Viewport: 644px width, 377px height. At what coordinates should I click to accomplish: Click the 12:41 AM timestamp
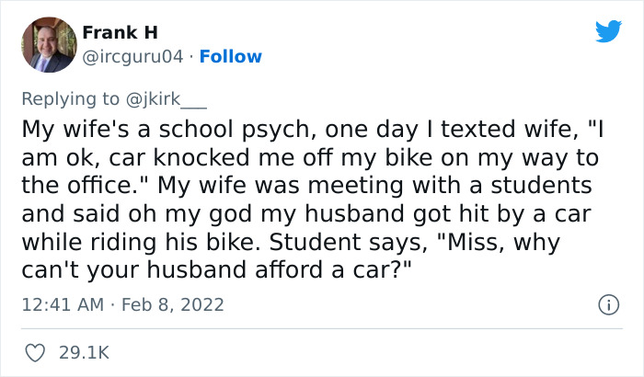62,303
